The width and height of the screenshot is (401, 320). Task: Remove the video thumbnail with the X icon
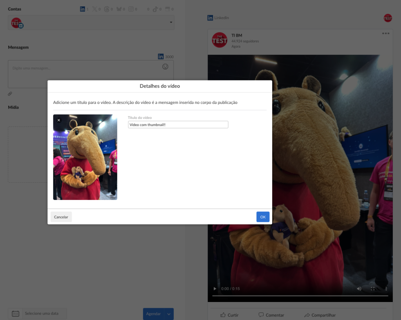(59, 120)
